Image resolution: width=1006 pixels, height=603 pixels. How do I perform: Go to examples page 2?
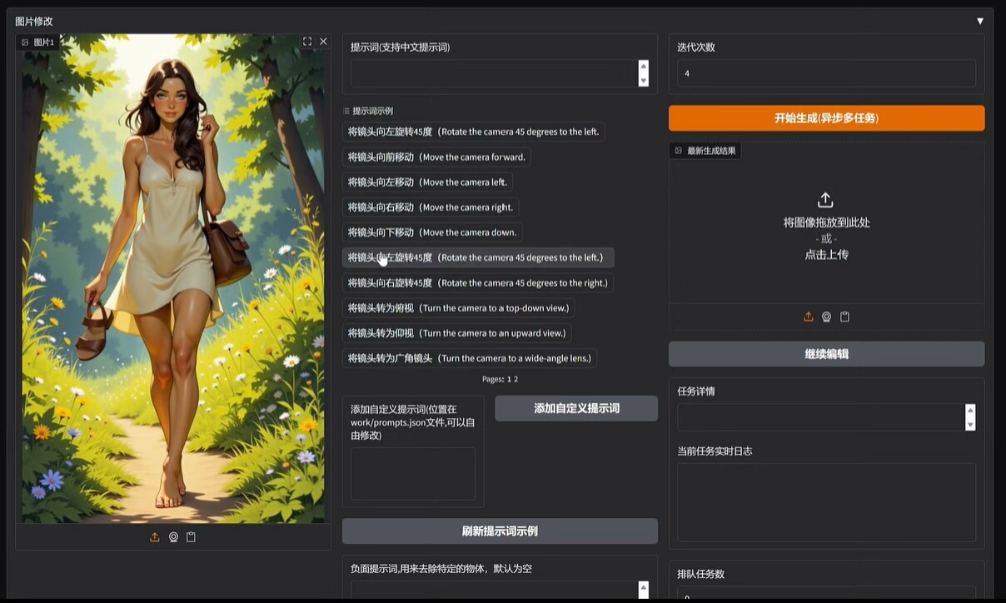coord(515,379)
